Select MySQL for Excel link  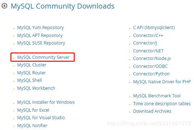33,110
